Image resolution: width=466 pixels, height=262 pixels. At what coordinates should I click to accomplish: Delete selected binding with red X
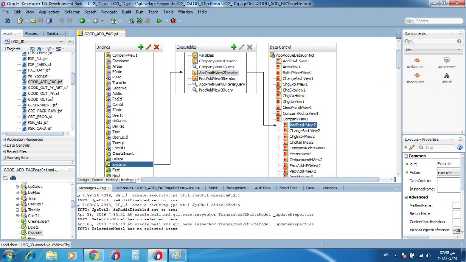coord(156,47)
